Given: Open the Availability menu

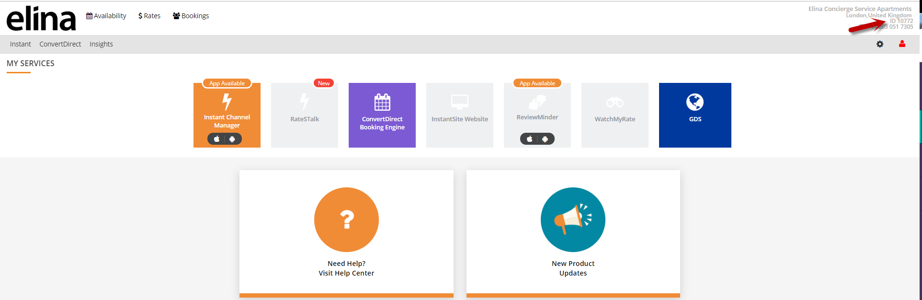Looking at the screenshot, I should click(x=106, y=16).
